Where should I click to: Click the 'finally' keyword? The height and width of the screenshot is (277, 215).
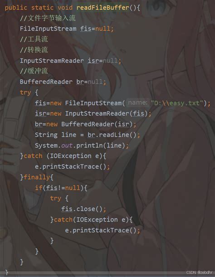tap(37, 177)
